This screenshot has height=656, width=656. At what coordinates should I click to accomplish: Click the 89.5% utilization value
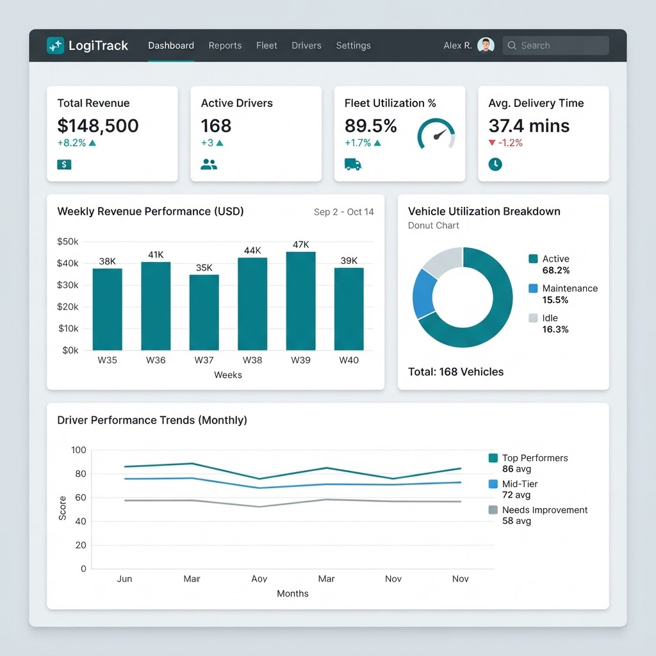371,126
